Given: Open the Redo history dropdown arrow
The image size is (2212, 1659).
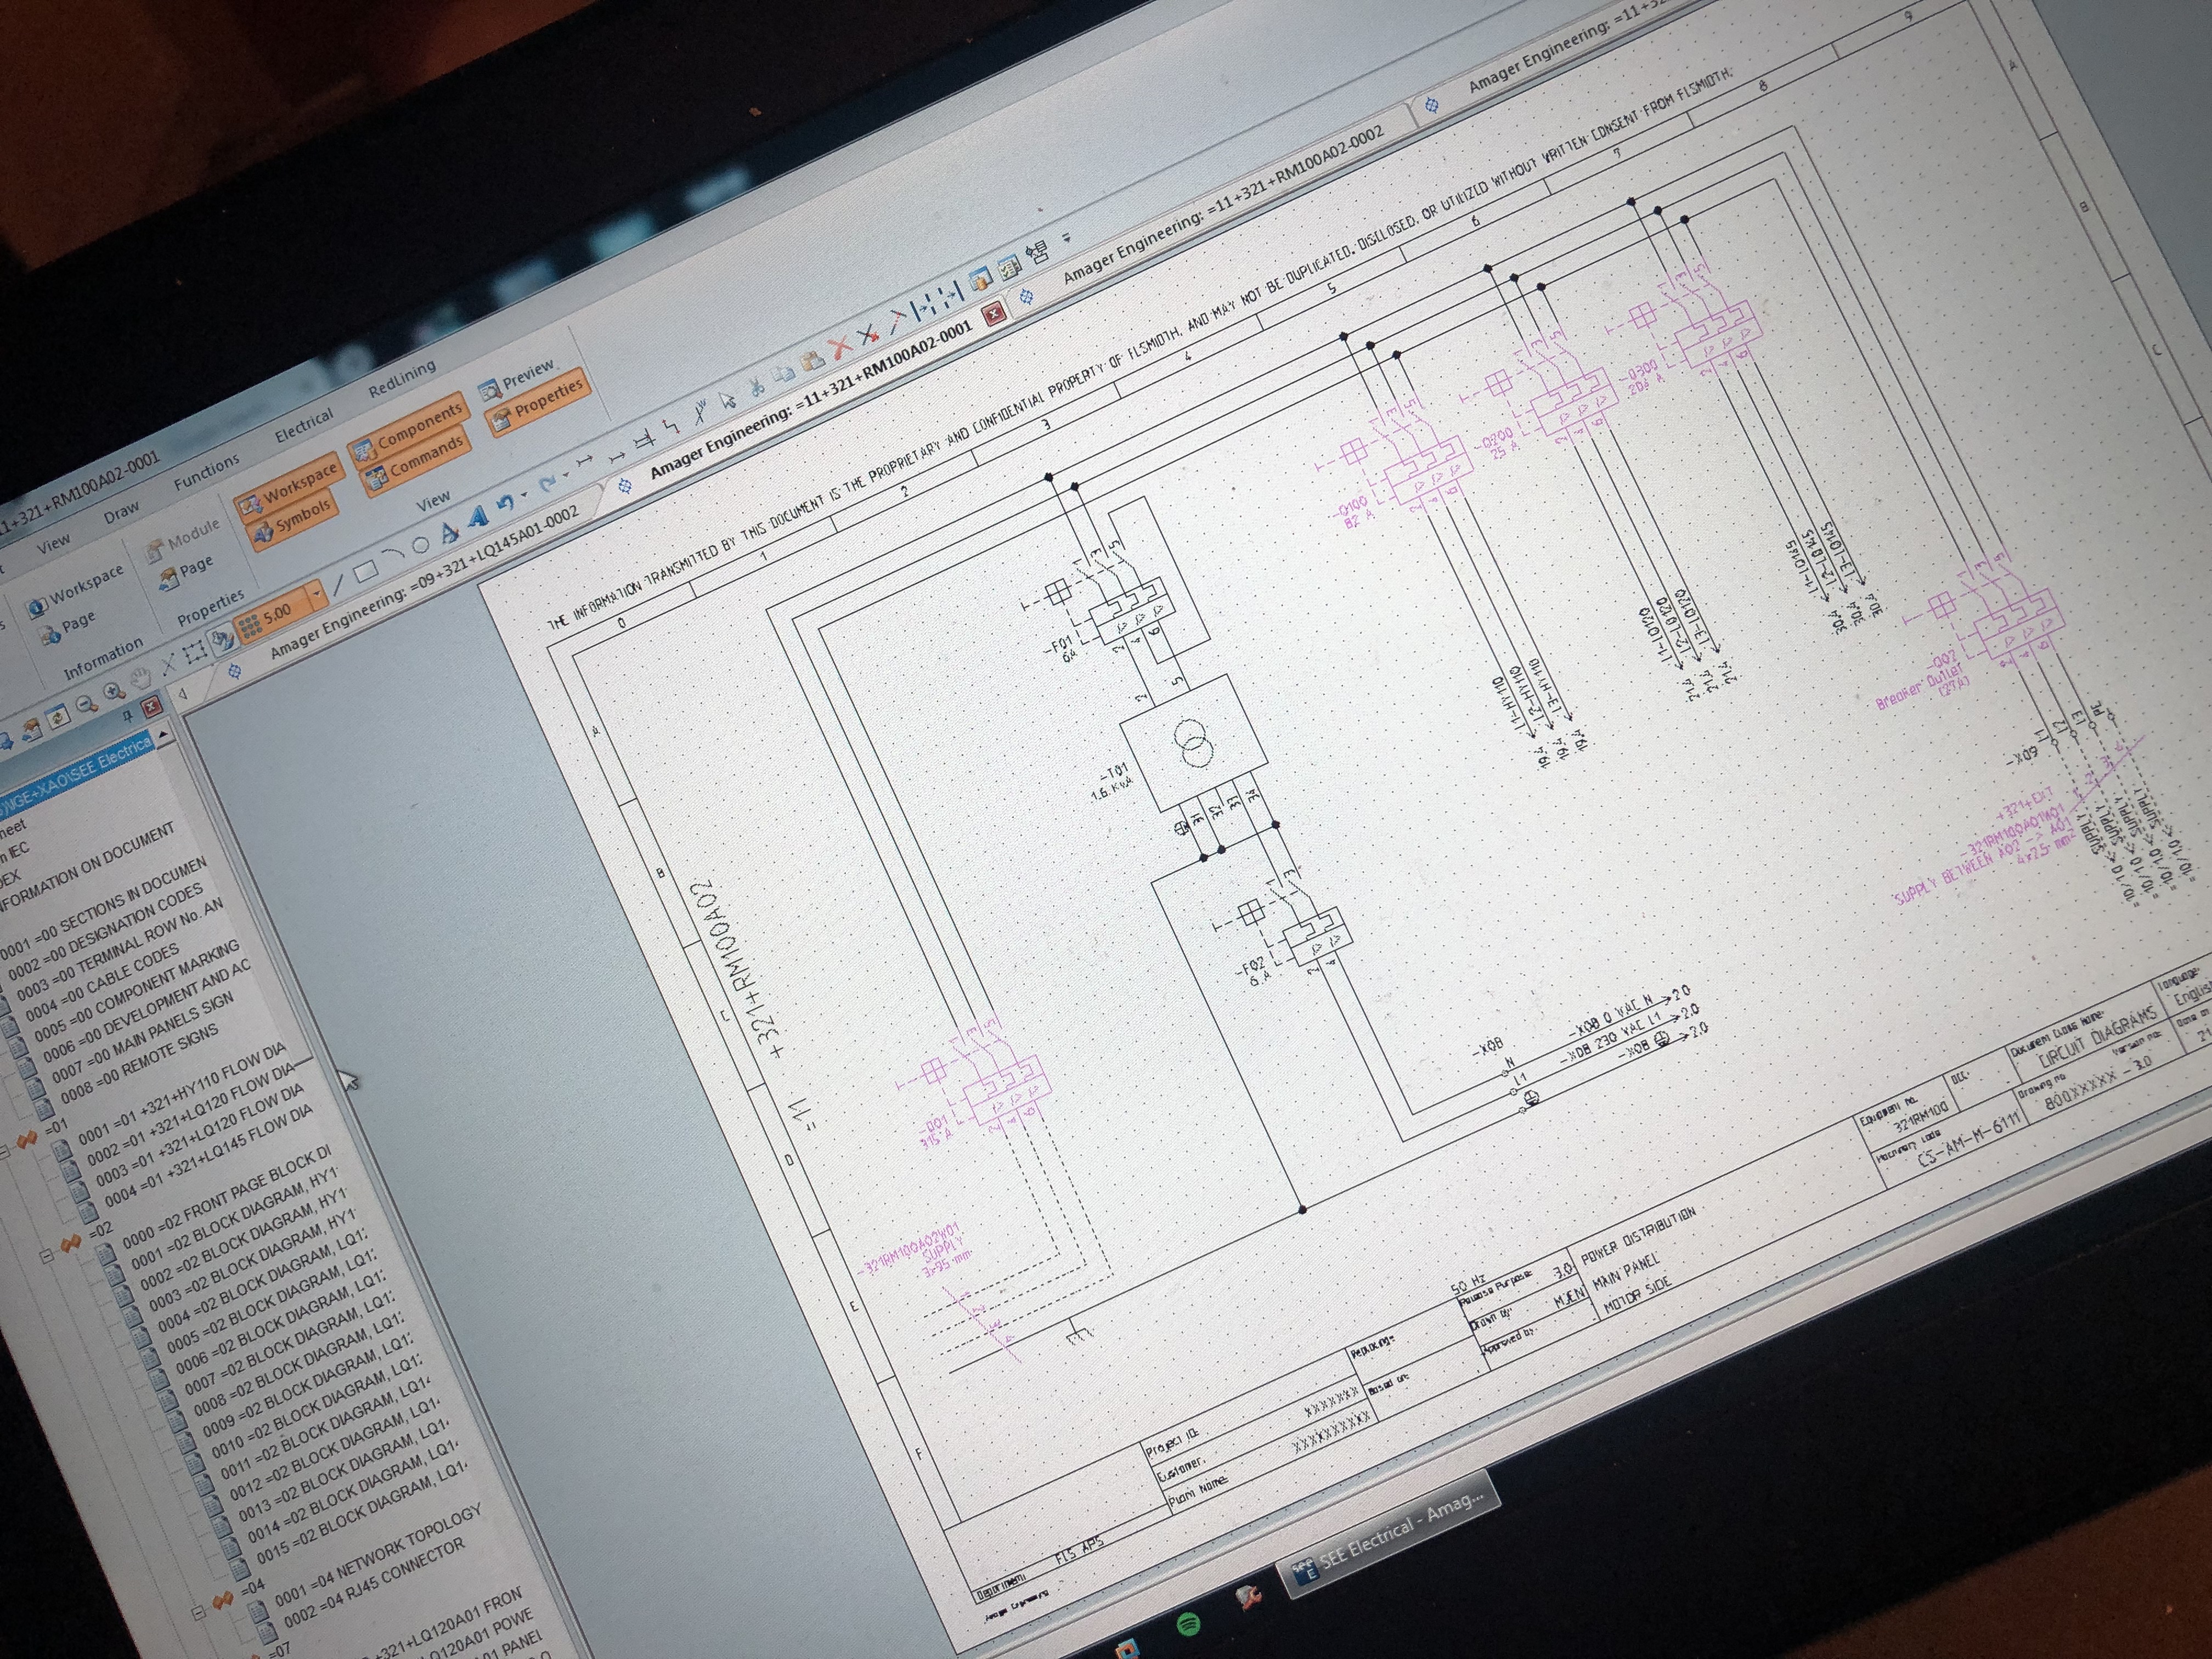Looking at the screenshot, I should [566, 475].
